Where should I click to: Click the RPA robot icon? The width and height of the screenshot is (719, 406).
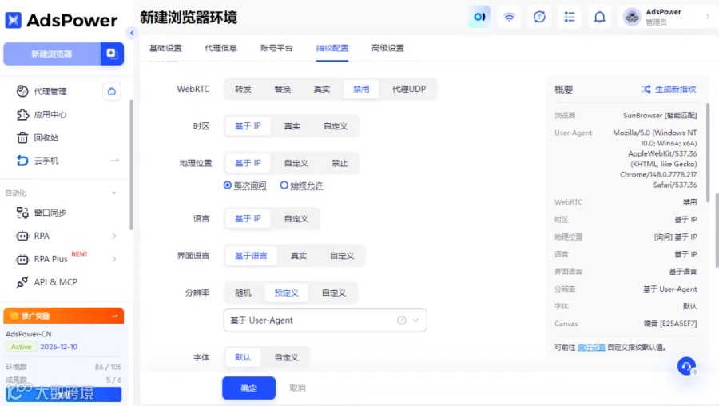[22, 236]
